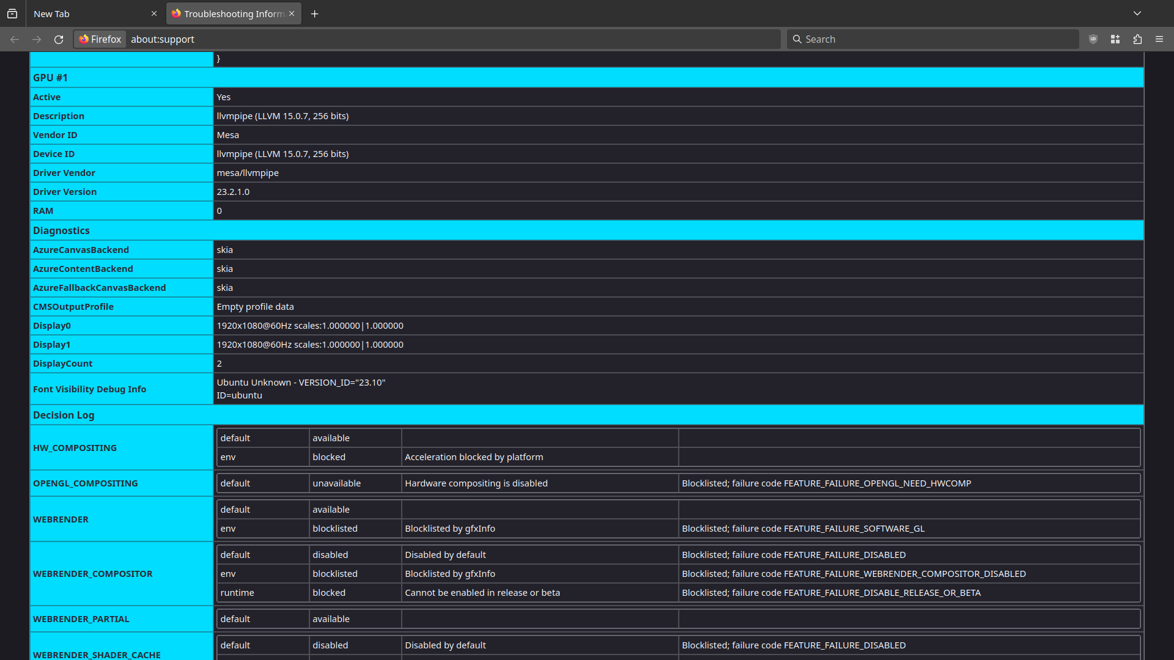Click FEATURE_FAILURE_SOFTWARE_GL failure code text

pyautogui.click(x=854, y=529)
